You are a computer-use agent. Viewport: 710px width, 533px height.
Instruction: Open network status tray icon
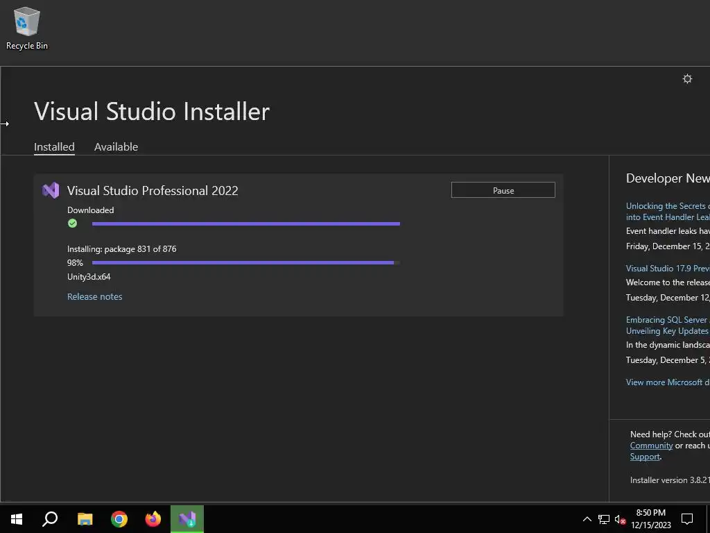[604, 519]
